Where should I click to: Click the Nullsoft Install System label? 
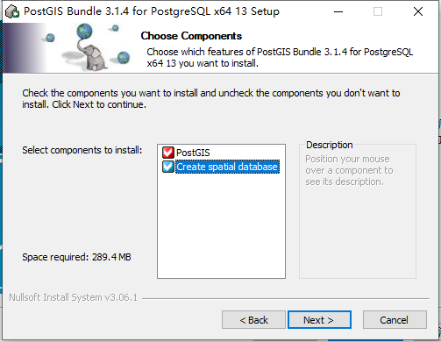pos(73,297)
